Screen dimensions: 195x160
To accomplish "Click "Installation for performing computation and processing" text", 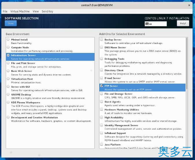I will point(42,51).
